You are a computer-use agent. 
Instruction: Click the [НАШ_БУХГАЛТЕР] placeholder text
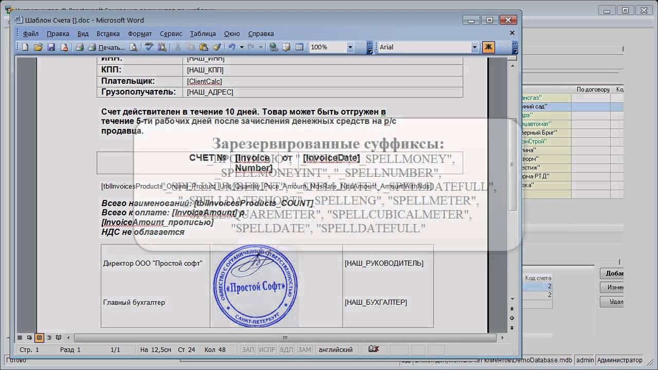point(376,303)
